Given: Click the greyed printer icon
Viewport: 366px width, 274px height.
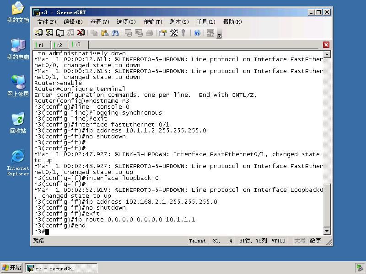Looking at the screenshot, I should (x=150, y=33).
